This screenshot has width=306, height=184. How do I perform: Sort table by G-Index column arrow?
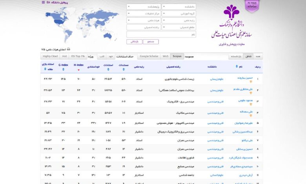pos(63,70)
